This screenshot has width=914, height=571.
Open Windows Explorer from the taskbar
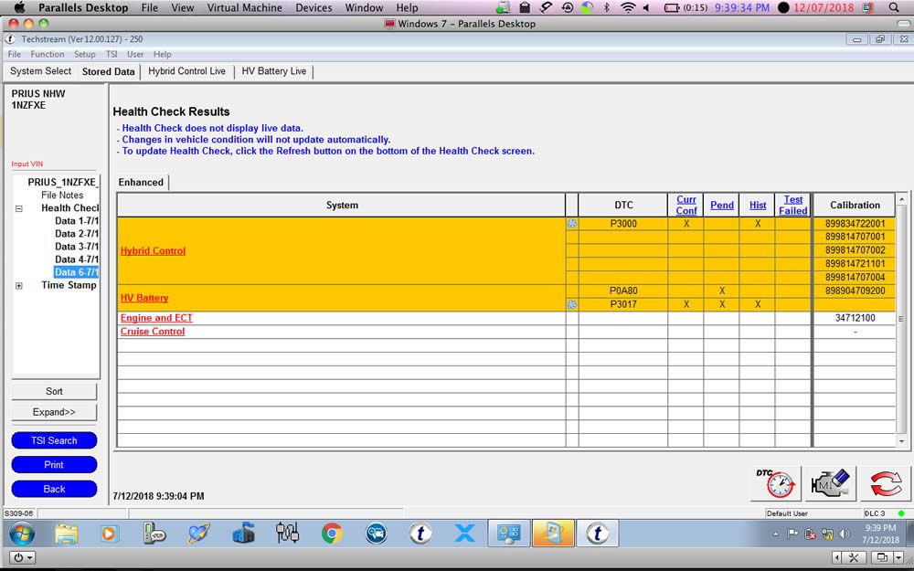[66, 534]
